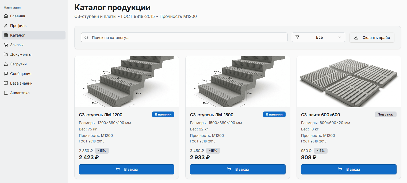The width and height of the screenshot is (407, 183).
Task: Open the Главная navigation item via its home icon
Action: click(6, 16)
